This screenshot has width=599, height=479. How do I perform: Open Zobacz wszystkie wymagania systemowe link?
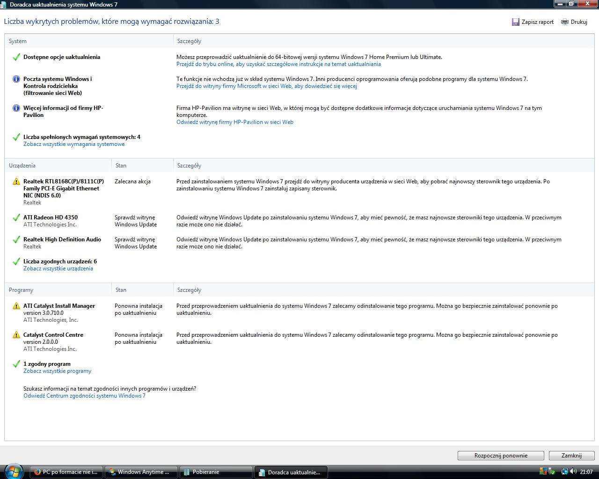pyautogui.click(x=74, y=144)
